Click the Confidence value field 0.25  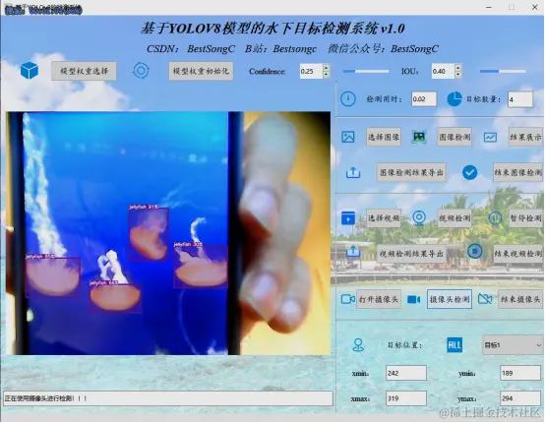tap(311, 71)
